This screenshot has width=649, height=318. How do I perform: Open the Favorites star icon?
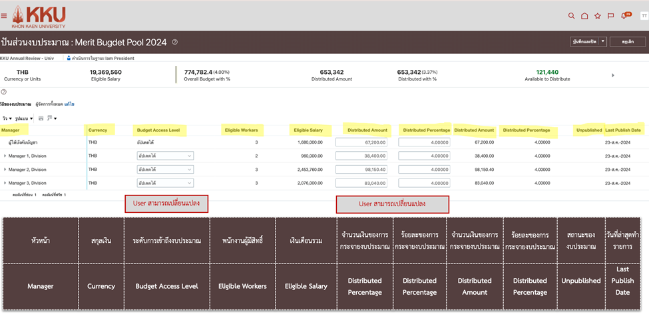click(x=598, y=16)
